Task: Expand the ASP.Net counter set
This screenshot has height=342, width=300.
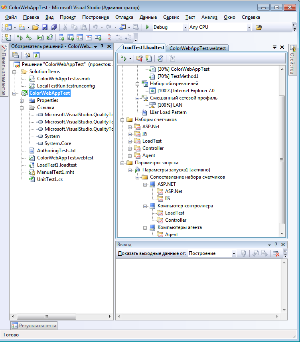Action: click(130, 127)
